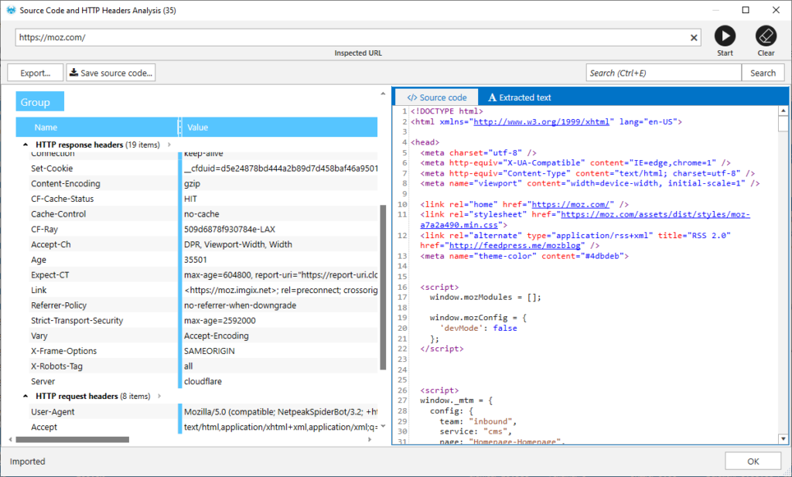Select the Server header row
The height and width of the screenshot is (477, 792).
pyautogui.click(x=203, y=381)
